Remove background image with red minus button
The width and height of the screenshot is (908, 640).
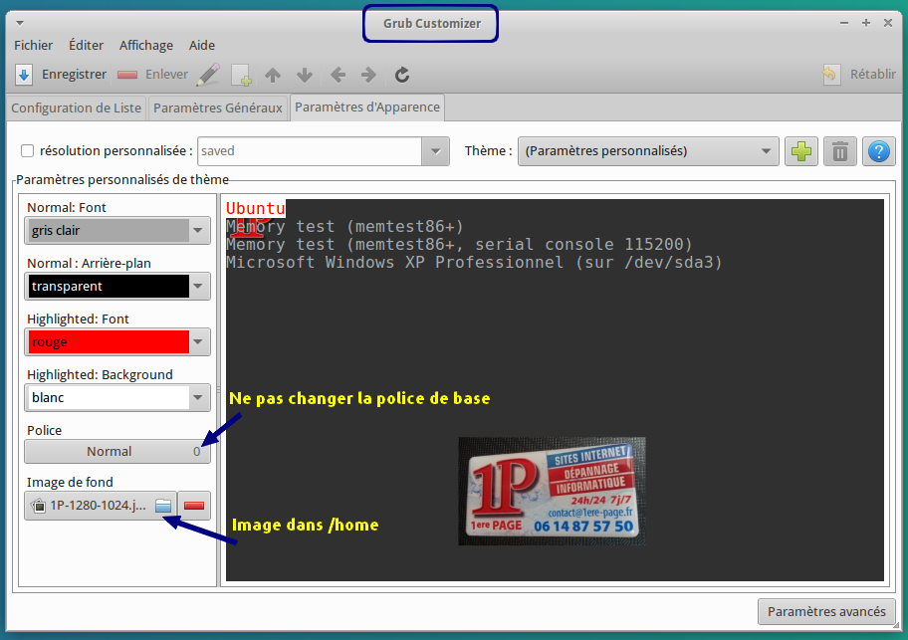pyautogui.click(x=194, y=506)
